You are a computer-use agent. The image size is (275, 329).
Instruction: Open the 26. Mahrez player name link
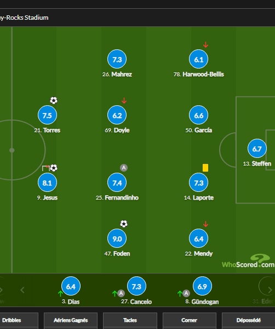coord(117,74)
